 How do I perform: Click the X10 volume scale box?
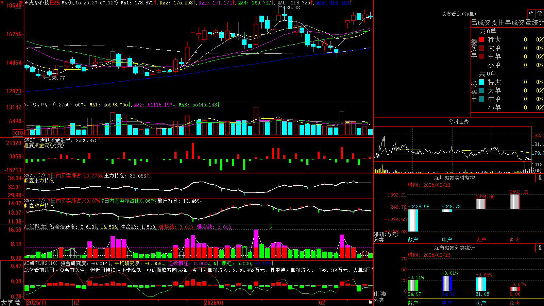[x=18, y=133]
